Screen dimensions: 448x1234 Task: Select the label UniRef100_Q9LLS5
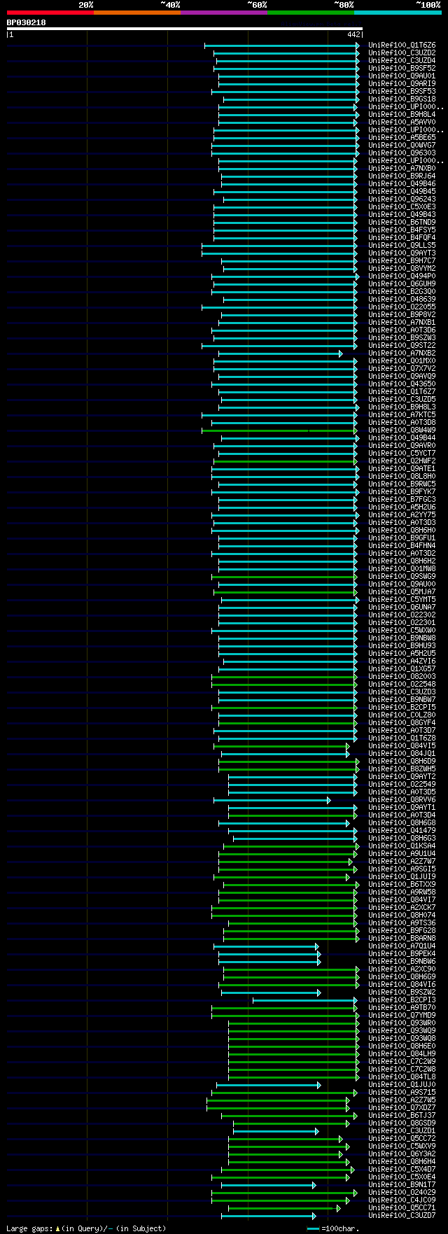(x=402, y=245)
